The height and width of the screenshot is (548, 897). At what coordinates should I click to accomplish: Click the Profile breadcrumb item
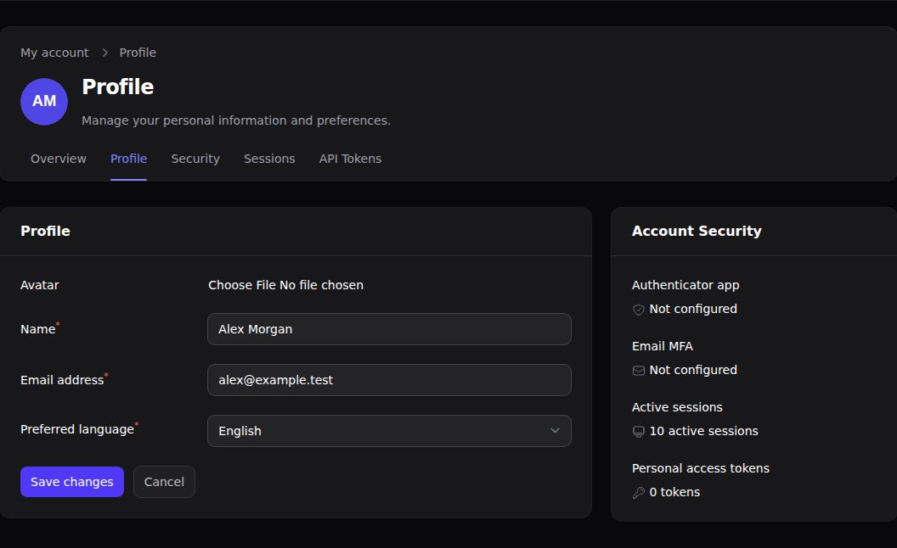coord(138,53)
